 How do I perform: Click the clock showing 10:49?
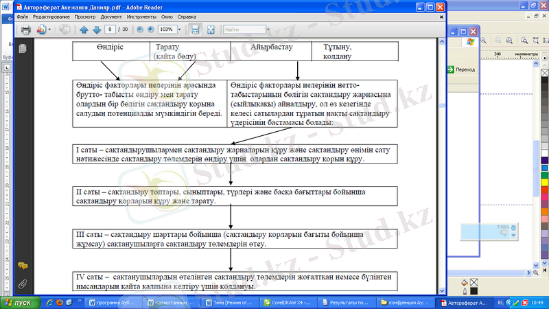point(537,303)
